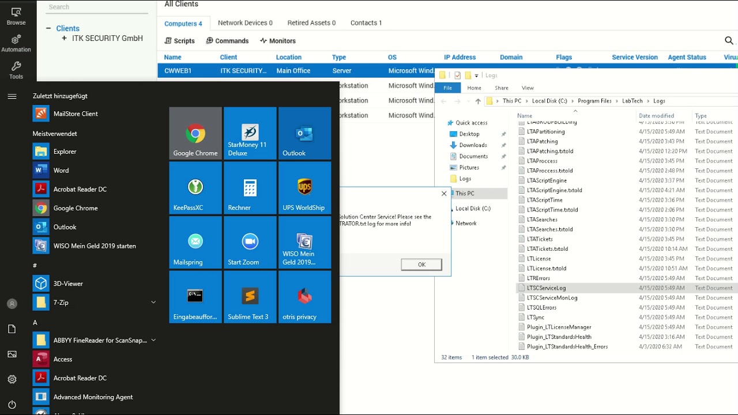Click LabTech in the address path
The image size is (738, 415).
(x=632, y=101)
